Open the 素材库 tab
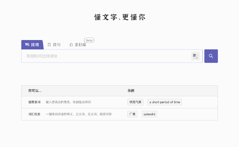Image resolution: width=239 pixels, height=147 pixels. tap(80, 45)
